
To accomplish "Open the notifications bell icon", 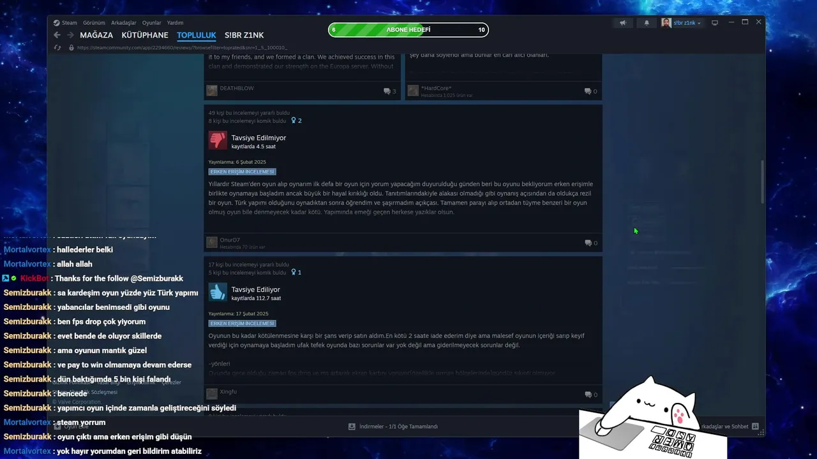I will click(647, 23).
